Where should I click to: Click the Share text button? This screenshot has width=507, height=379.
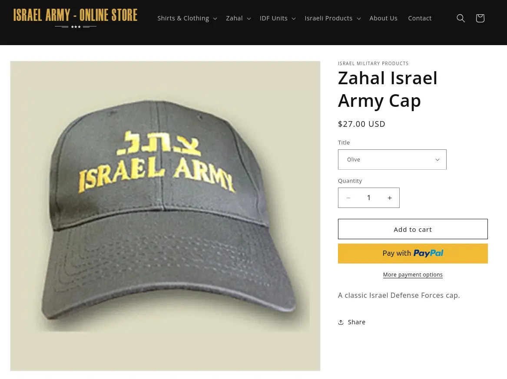click(356, 322)
